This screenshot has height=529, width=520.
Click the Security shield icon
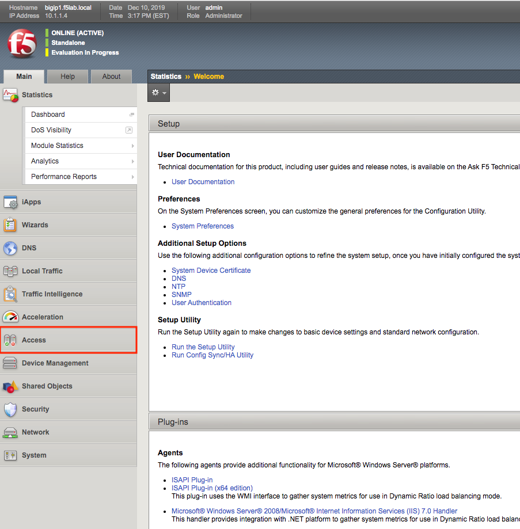(10, 409)
